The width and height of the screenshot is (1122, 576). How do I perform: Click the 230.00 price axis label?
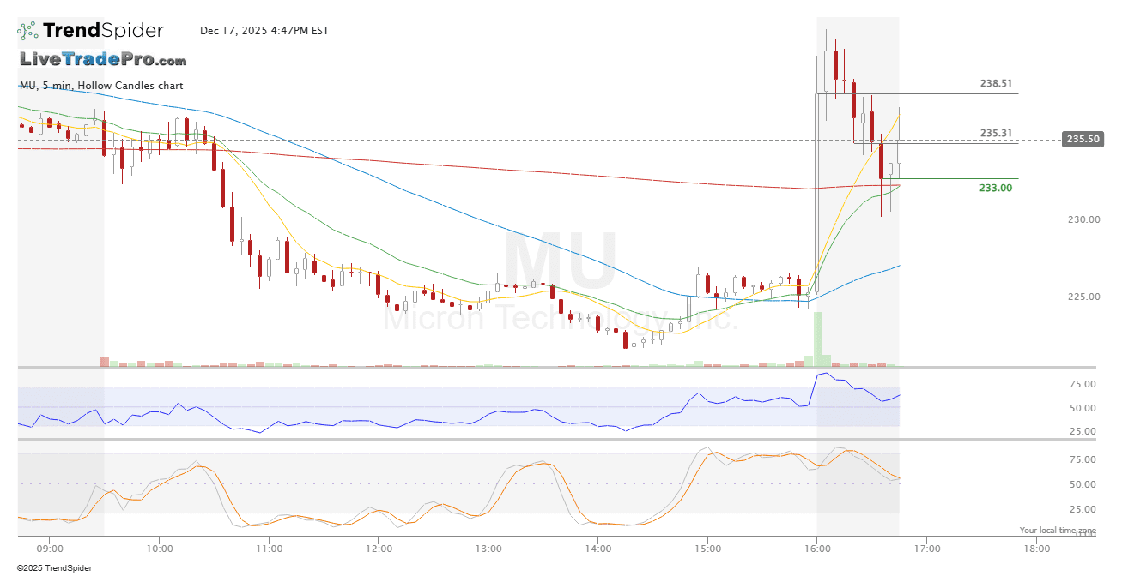pos(1084,219)
